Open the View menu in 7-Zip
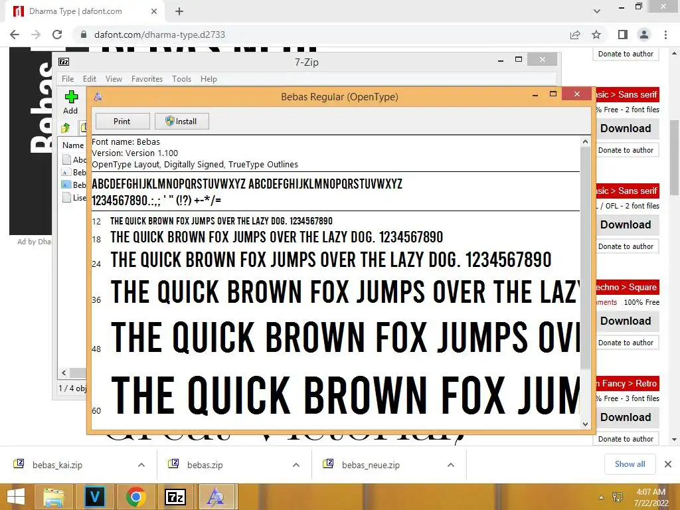The width and height of the screenshot is (680, 510). [x=114, y=79]
